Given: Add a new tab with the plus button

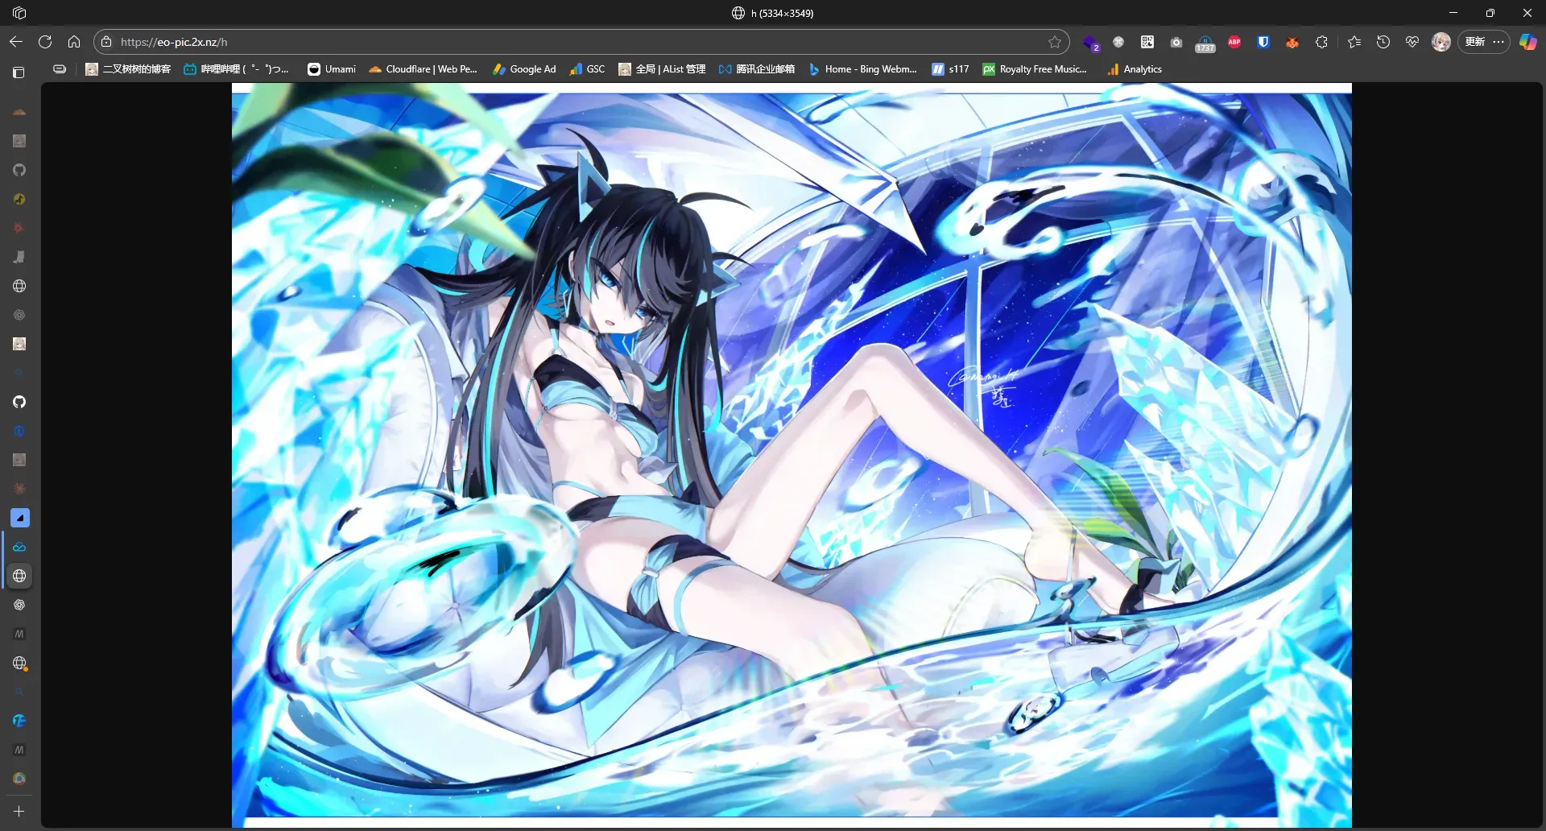Looking at the screenshot, I should point(19,812).
